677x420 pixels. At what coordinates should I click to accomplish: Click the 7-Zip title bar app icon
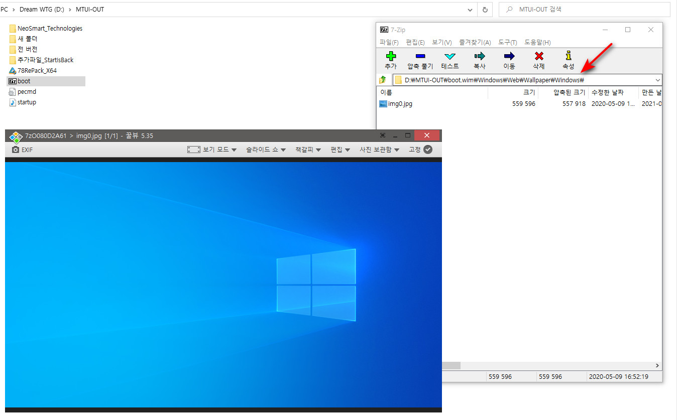tap(384, 30)
